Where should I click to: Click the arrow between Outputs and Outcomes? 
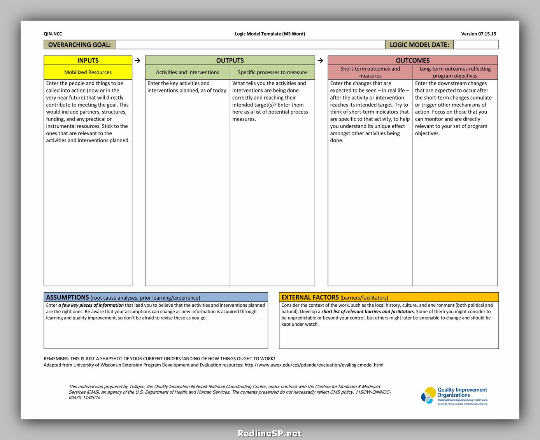point(320,61)
